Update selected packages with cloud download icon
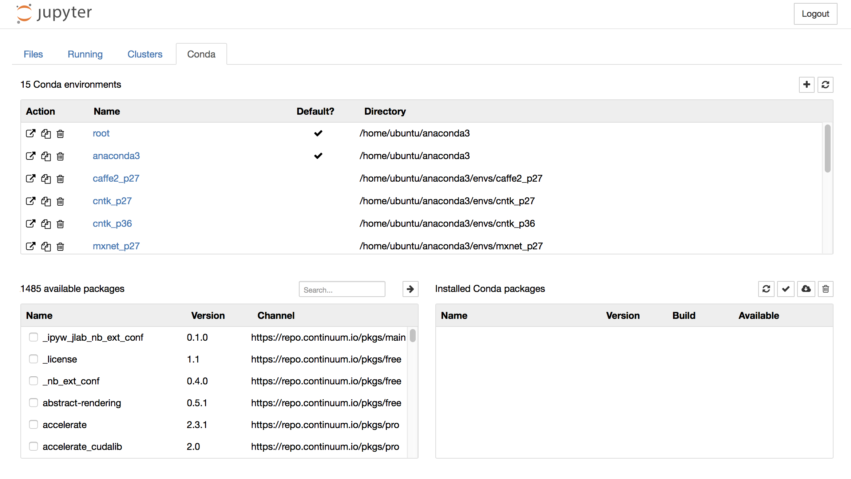Viewport: 851px width, 479px height. (806, 289)
